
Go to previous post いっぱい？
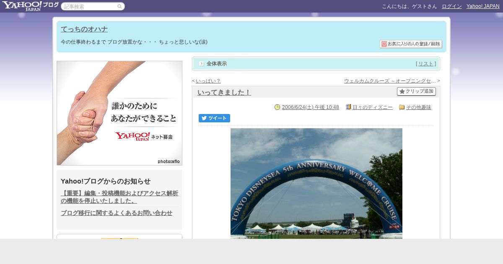click(208, 81)
